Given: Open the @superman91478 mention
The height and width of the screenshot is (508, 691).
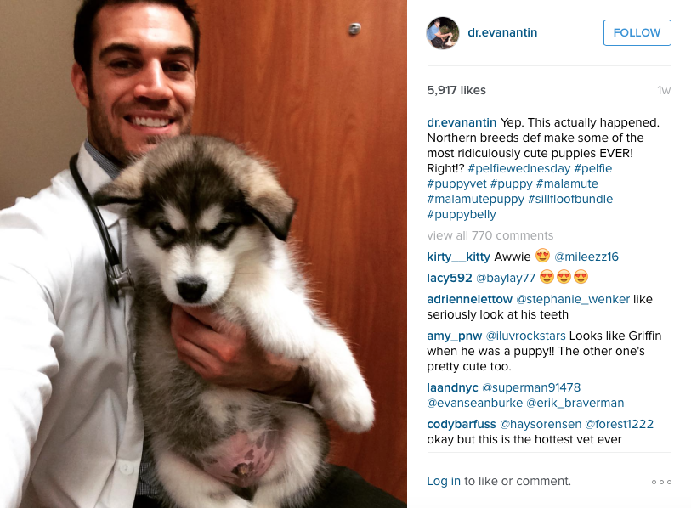Looking at the screenshot, I should pyautogui.click(x=531, y=387).
